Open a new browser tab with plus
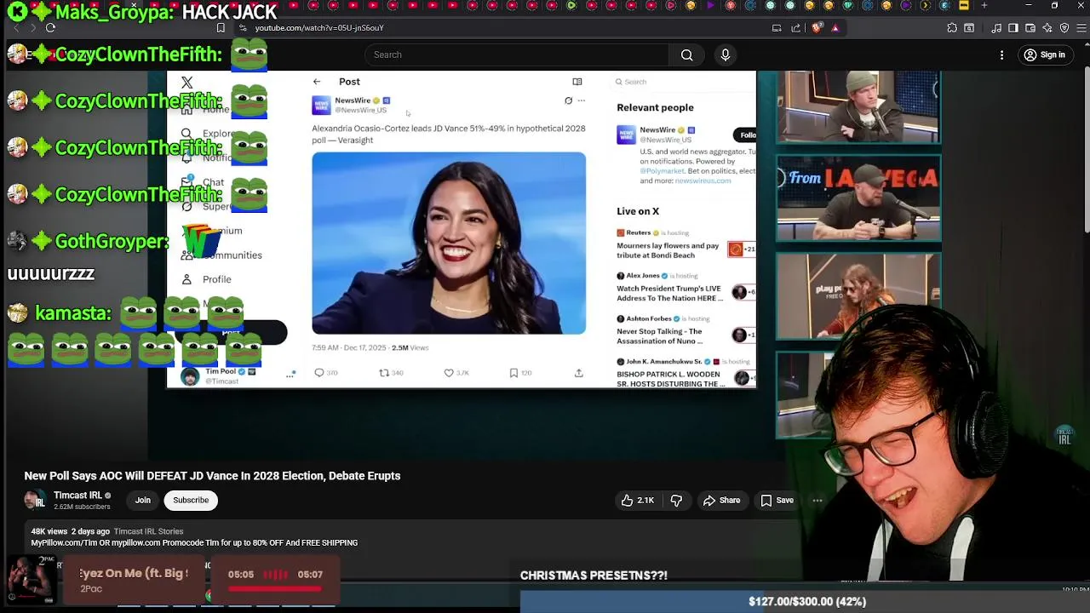This screenshot has height=613, width=1090. tap(984, 5)
